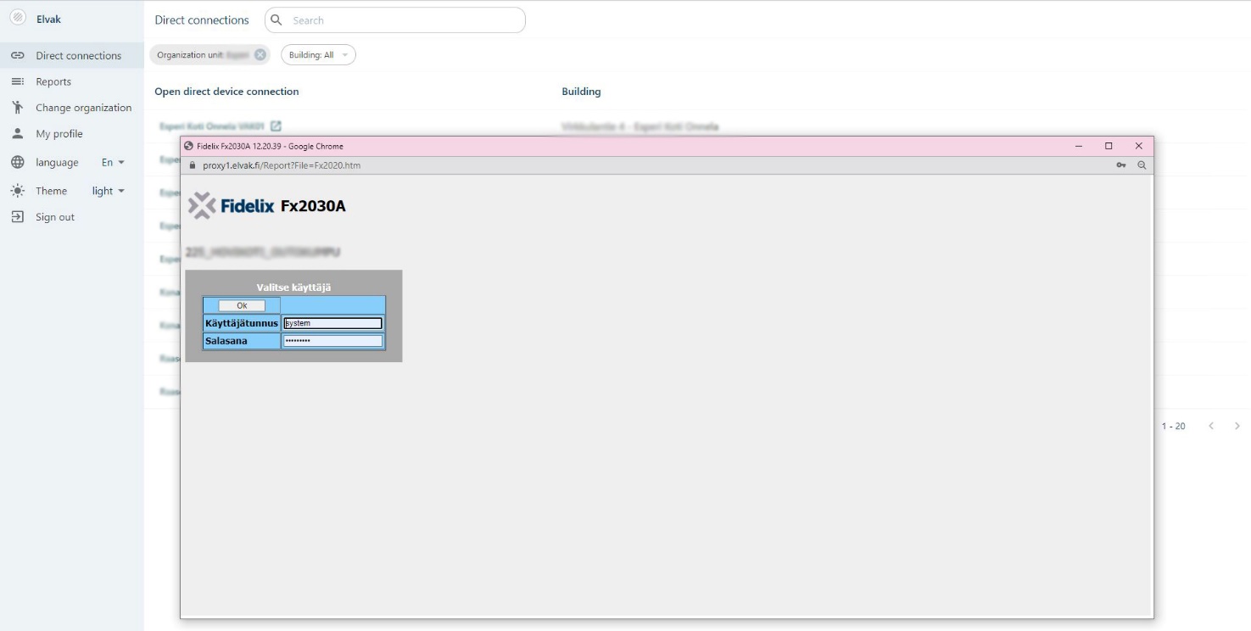Click the language globe icon
Image resolution: width=1251 pixels, height=631 pixels.
(x=17, y=163)
